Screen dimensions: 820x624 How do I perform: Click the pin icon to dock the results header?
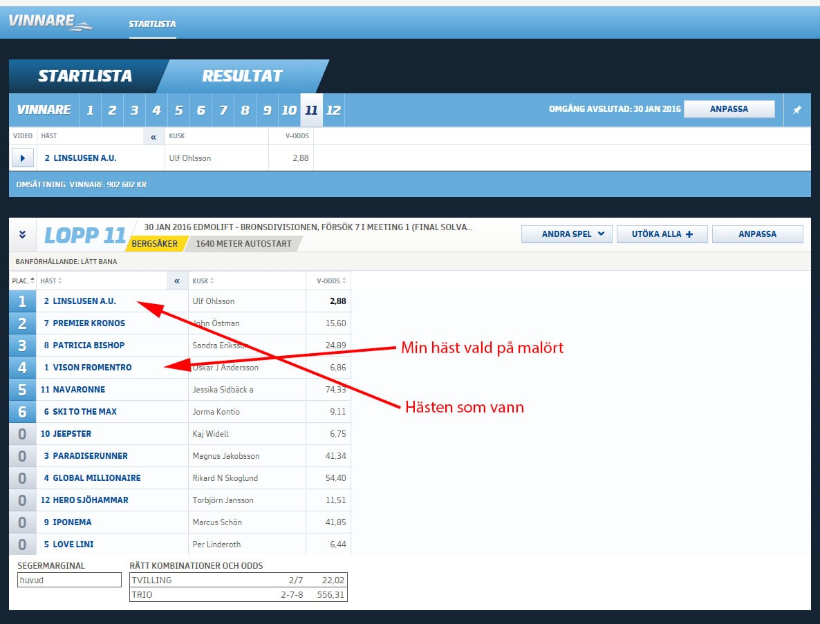(796, 110)
